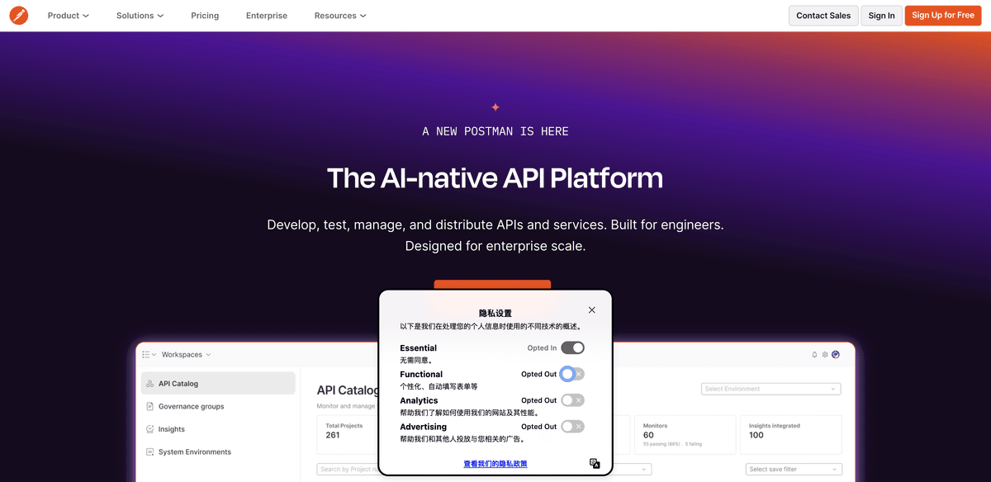Click the Insights integrated 100 card
This screenshot has width=991, height=482.
coord(790,434)
